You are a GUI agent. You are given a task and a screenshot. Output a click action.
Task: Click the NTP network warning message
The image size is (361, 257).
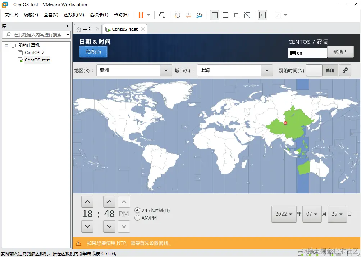[129, 243]
